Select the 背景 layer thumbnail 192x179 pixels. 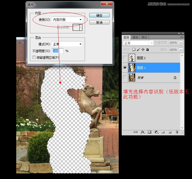click(x=132, y=78)
